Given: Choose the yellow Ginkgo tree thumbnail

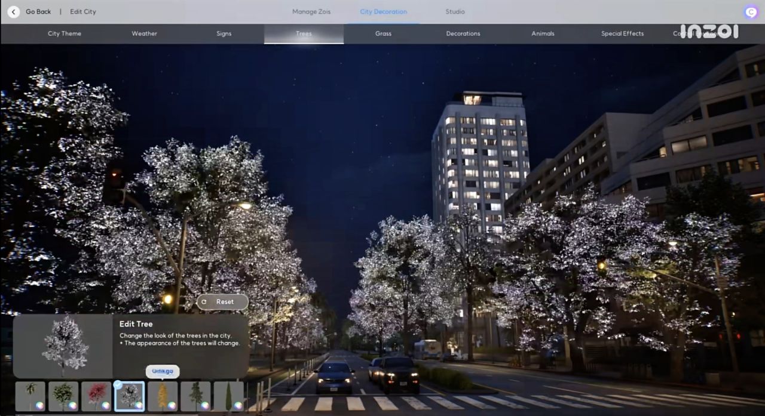Looking at the screenshot, I should pyautogui.click(x=163, y=396).
